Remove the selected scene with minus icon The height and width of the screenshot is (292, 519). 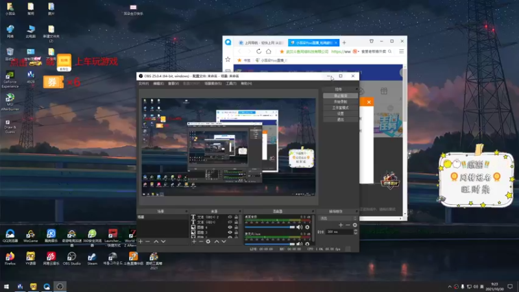pos(148,241)
